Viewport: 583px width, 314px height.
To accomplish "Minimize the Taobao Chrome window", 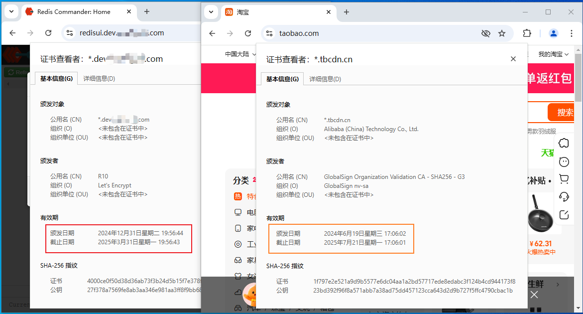I will click(525, 12).
